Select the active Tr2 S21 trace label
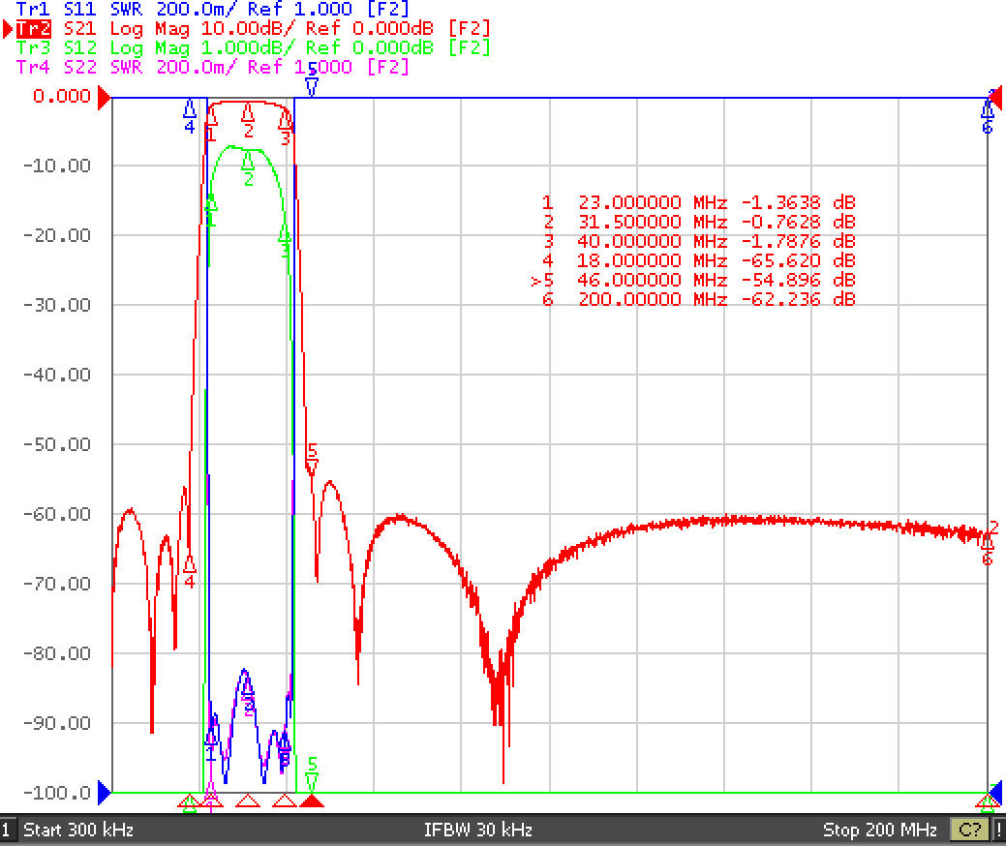Image resolution: width=1006 pixels, height=846 pixels. coord(253,29)
